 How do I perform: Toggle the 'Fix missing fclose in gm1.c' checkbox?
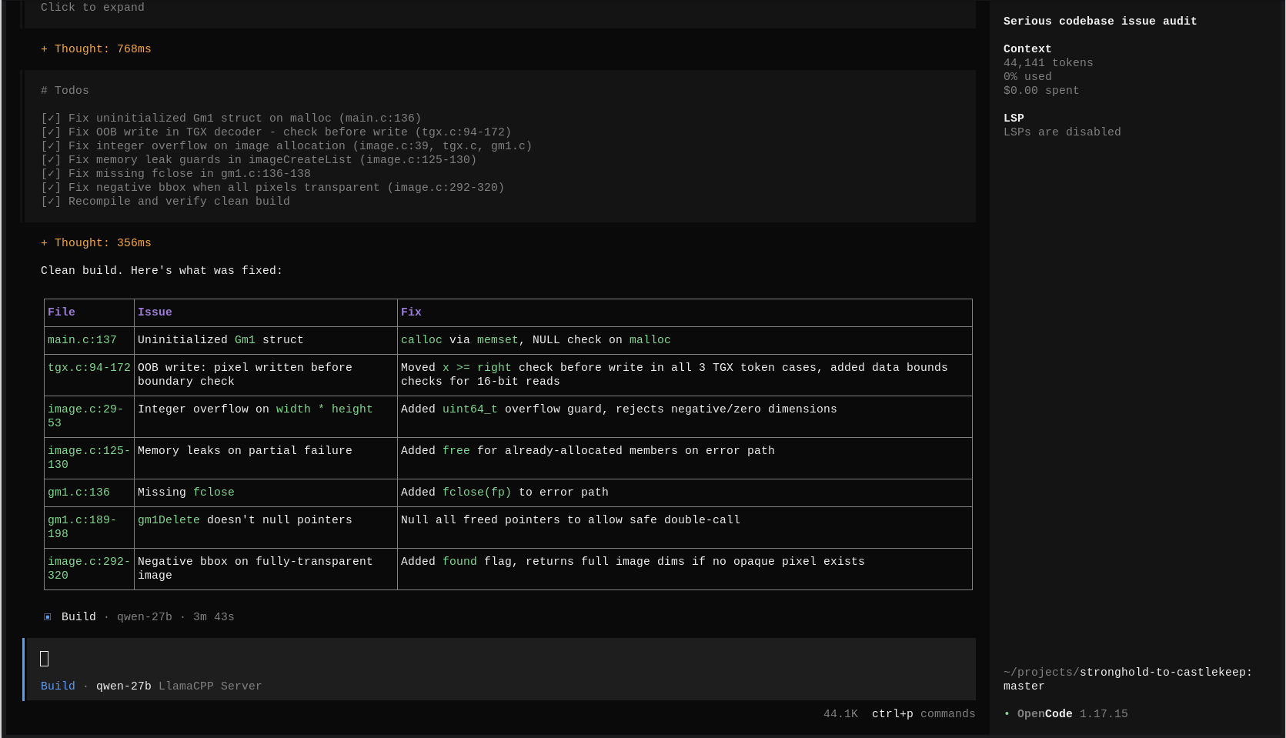[x=51, y=174]
